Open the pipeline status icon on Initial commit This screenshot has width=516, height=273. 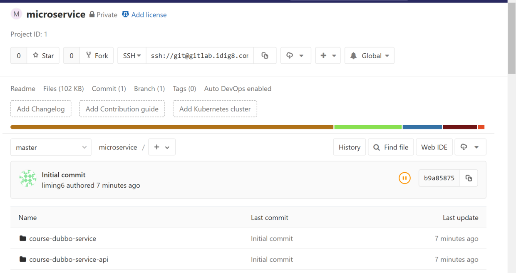404,178
